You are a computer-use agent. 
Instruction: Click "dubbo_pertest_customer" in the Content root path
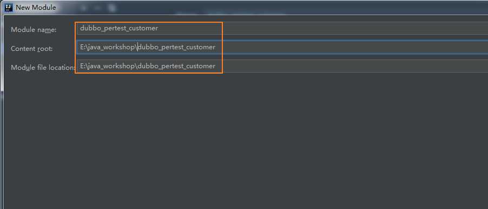pyautogui.click(x=176, y=47)
